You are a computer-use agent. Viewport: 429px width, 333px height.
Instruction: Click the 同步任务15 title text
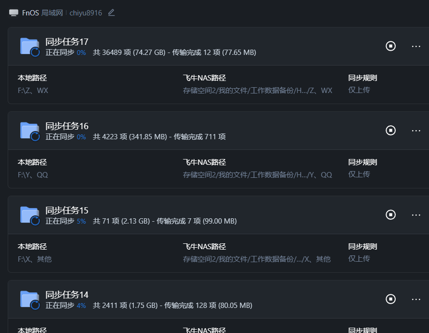coord(67,210)
